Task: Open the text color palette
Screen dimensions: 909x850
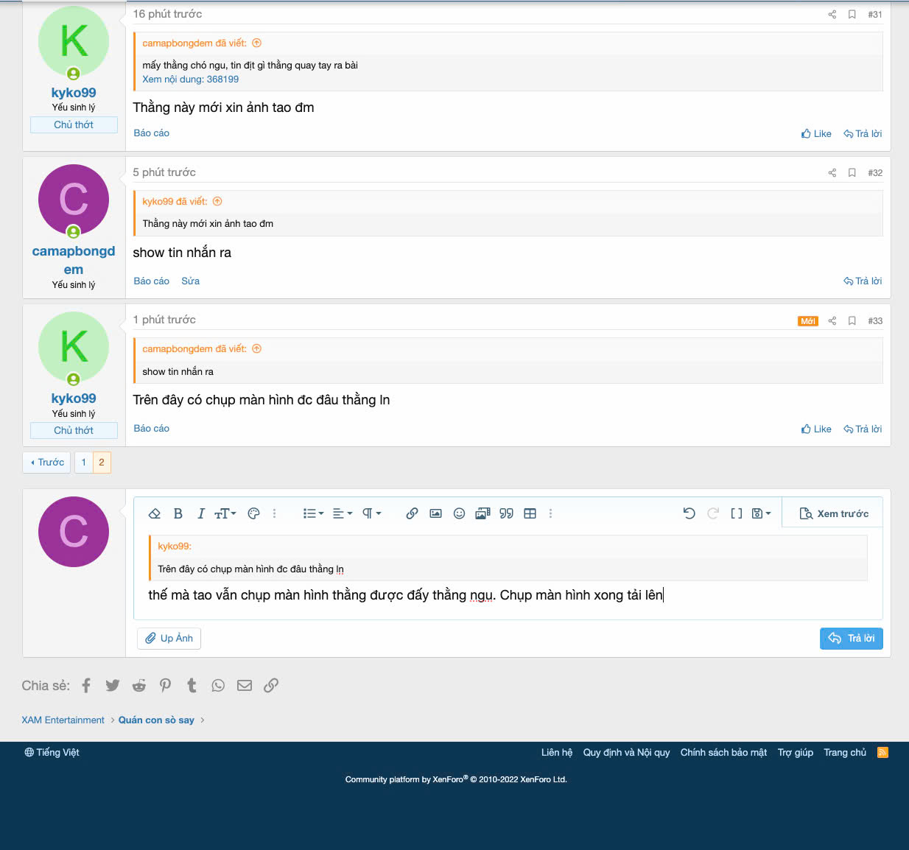Action: click(253, 513)
